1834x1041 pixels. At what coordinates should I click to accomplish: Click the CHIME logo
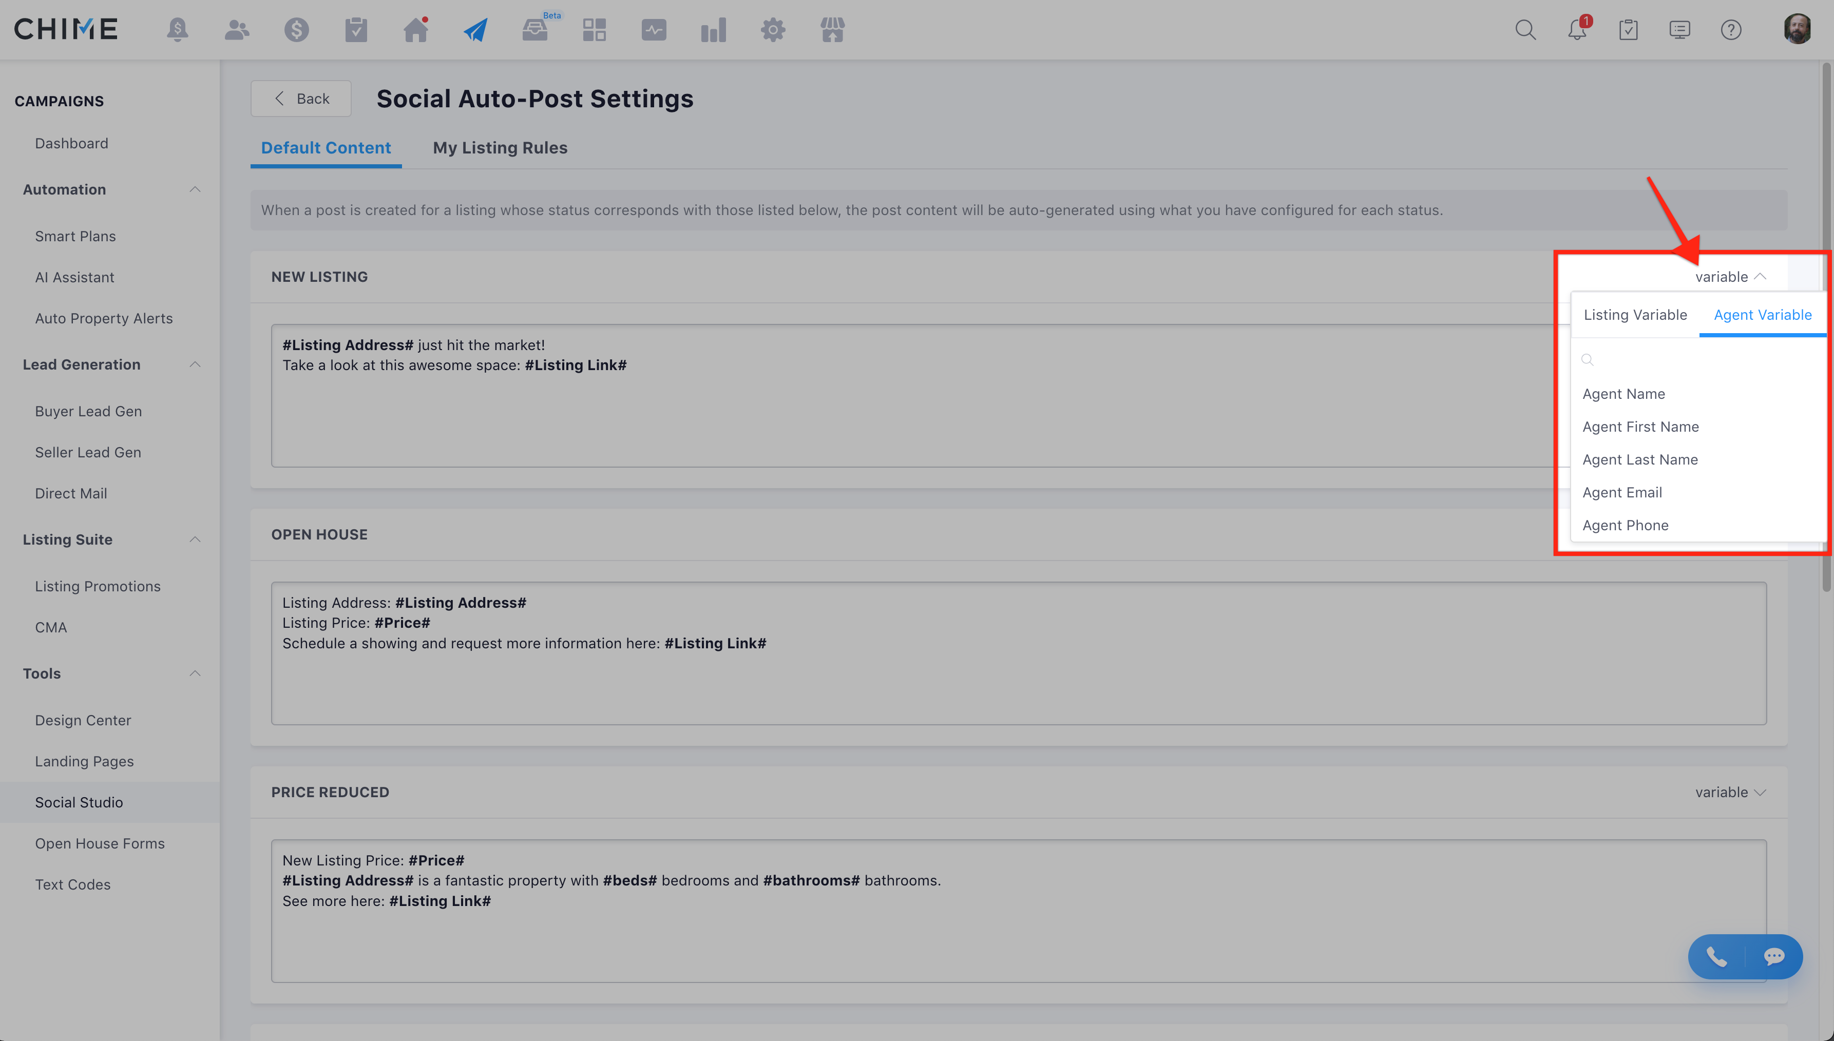click(66, 29)
